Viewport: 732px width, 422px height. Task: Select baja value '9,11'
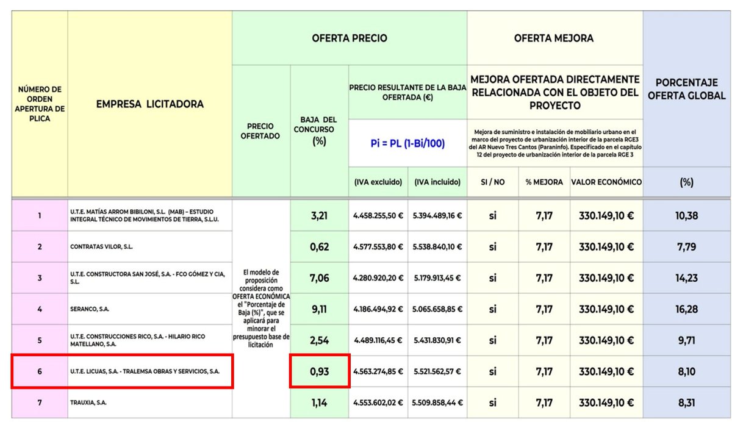[x=320, y=309]
